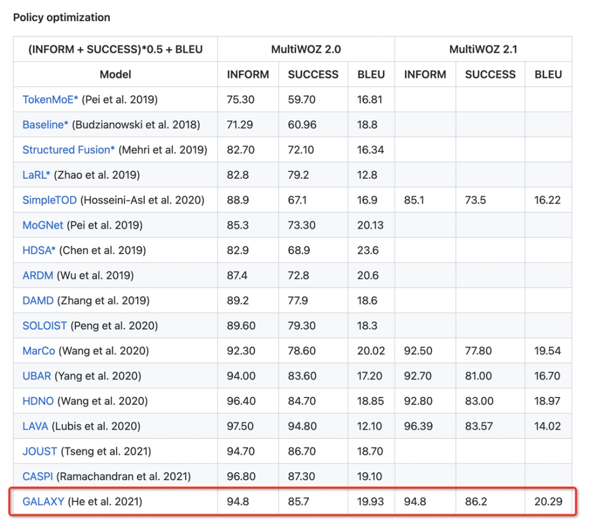590x521 pixels.
Task: Click the MultiWOZ 2.0 column header
Action: 306,49
